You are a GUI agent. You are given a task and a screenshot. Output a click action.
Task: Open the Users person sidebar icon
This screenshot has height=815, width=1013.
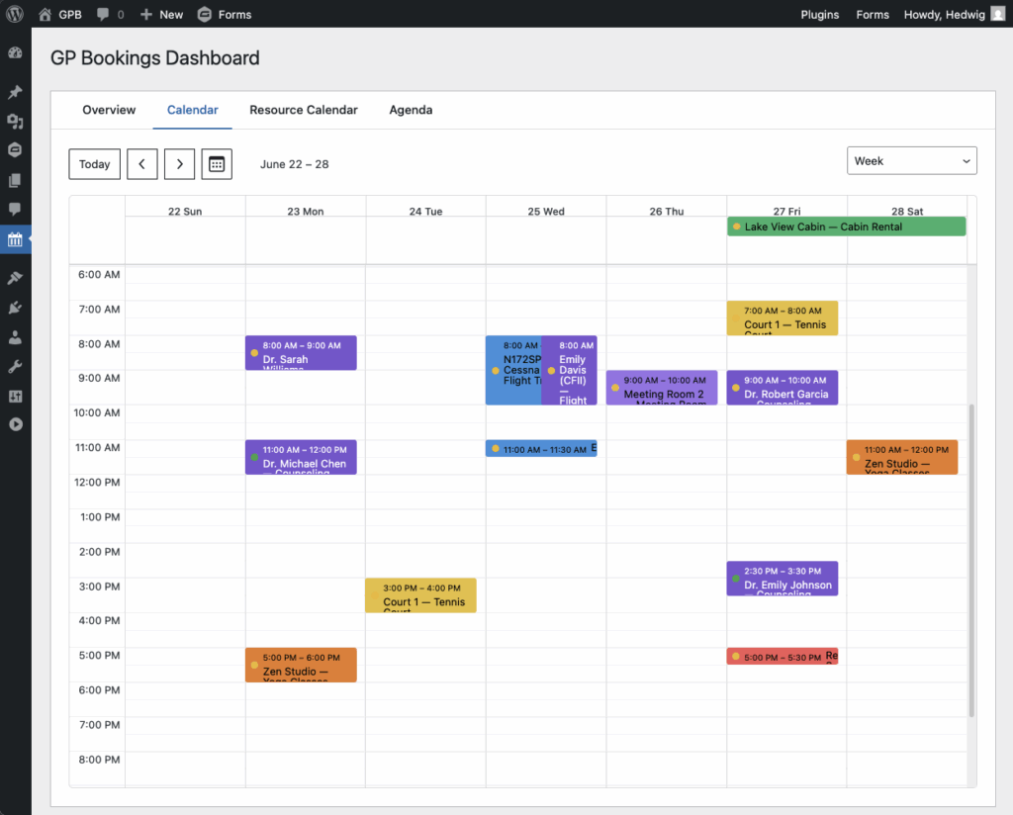coord(15,336)
